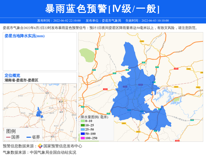Image resolution: width=206 pixels, height=161 pixels.
Task: Click the small blue 娄星区 shape in overview map
Action: pyautogui.click(x=38, y=112)
